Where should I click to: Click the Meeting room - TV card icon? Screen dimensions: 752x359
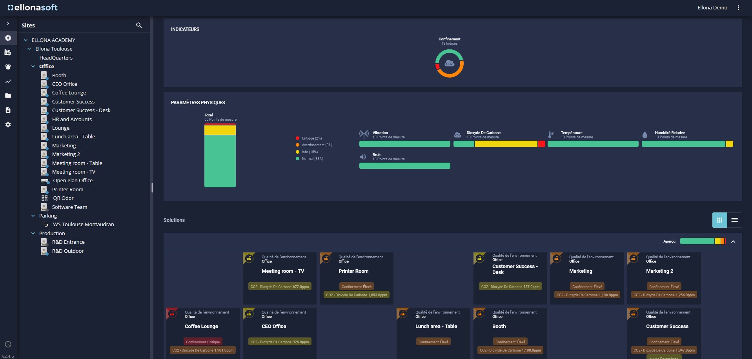[x=249, y=258]
